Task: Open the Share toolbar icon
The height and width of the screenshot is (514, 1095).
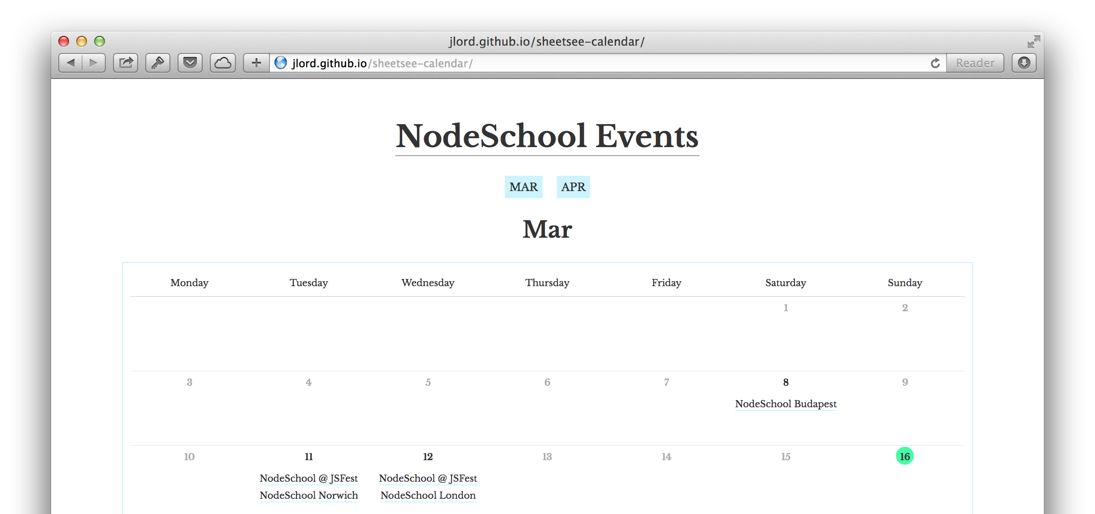Action: [x=126, y=63]
